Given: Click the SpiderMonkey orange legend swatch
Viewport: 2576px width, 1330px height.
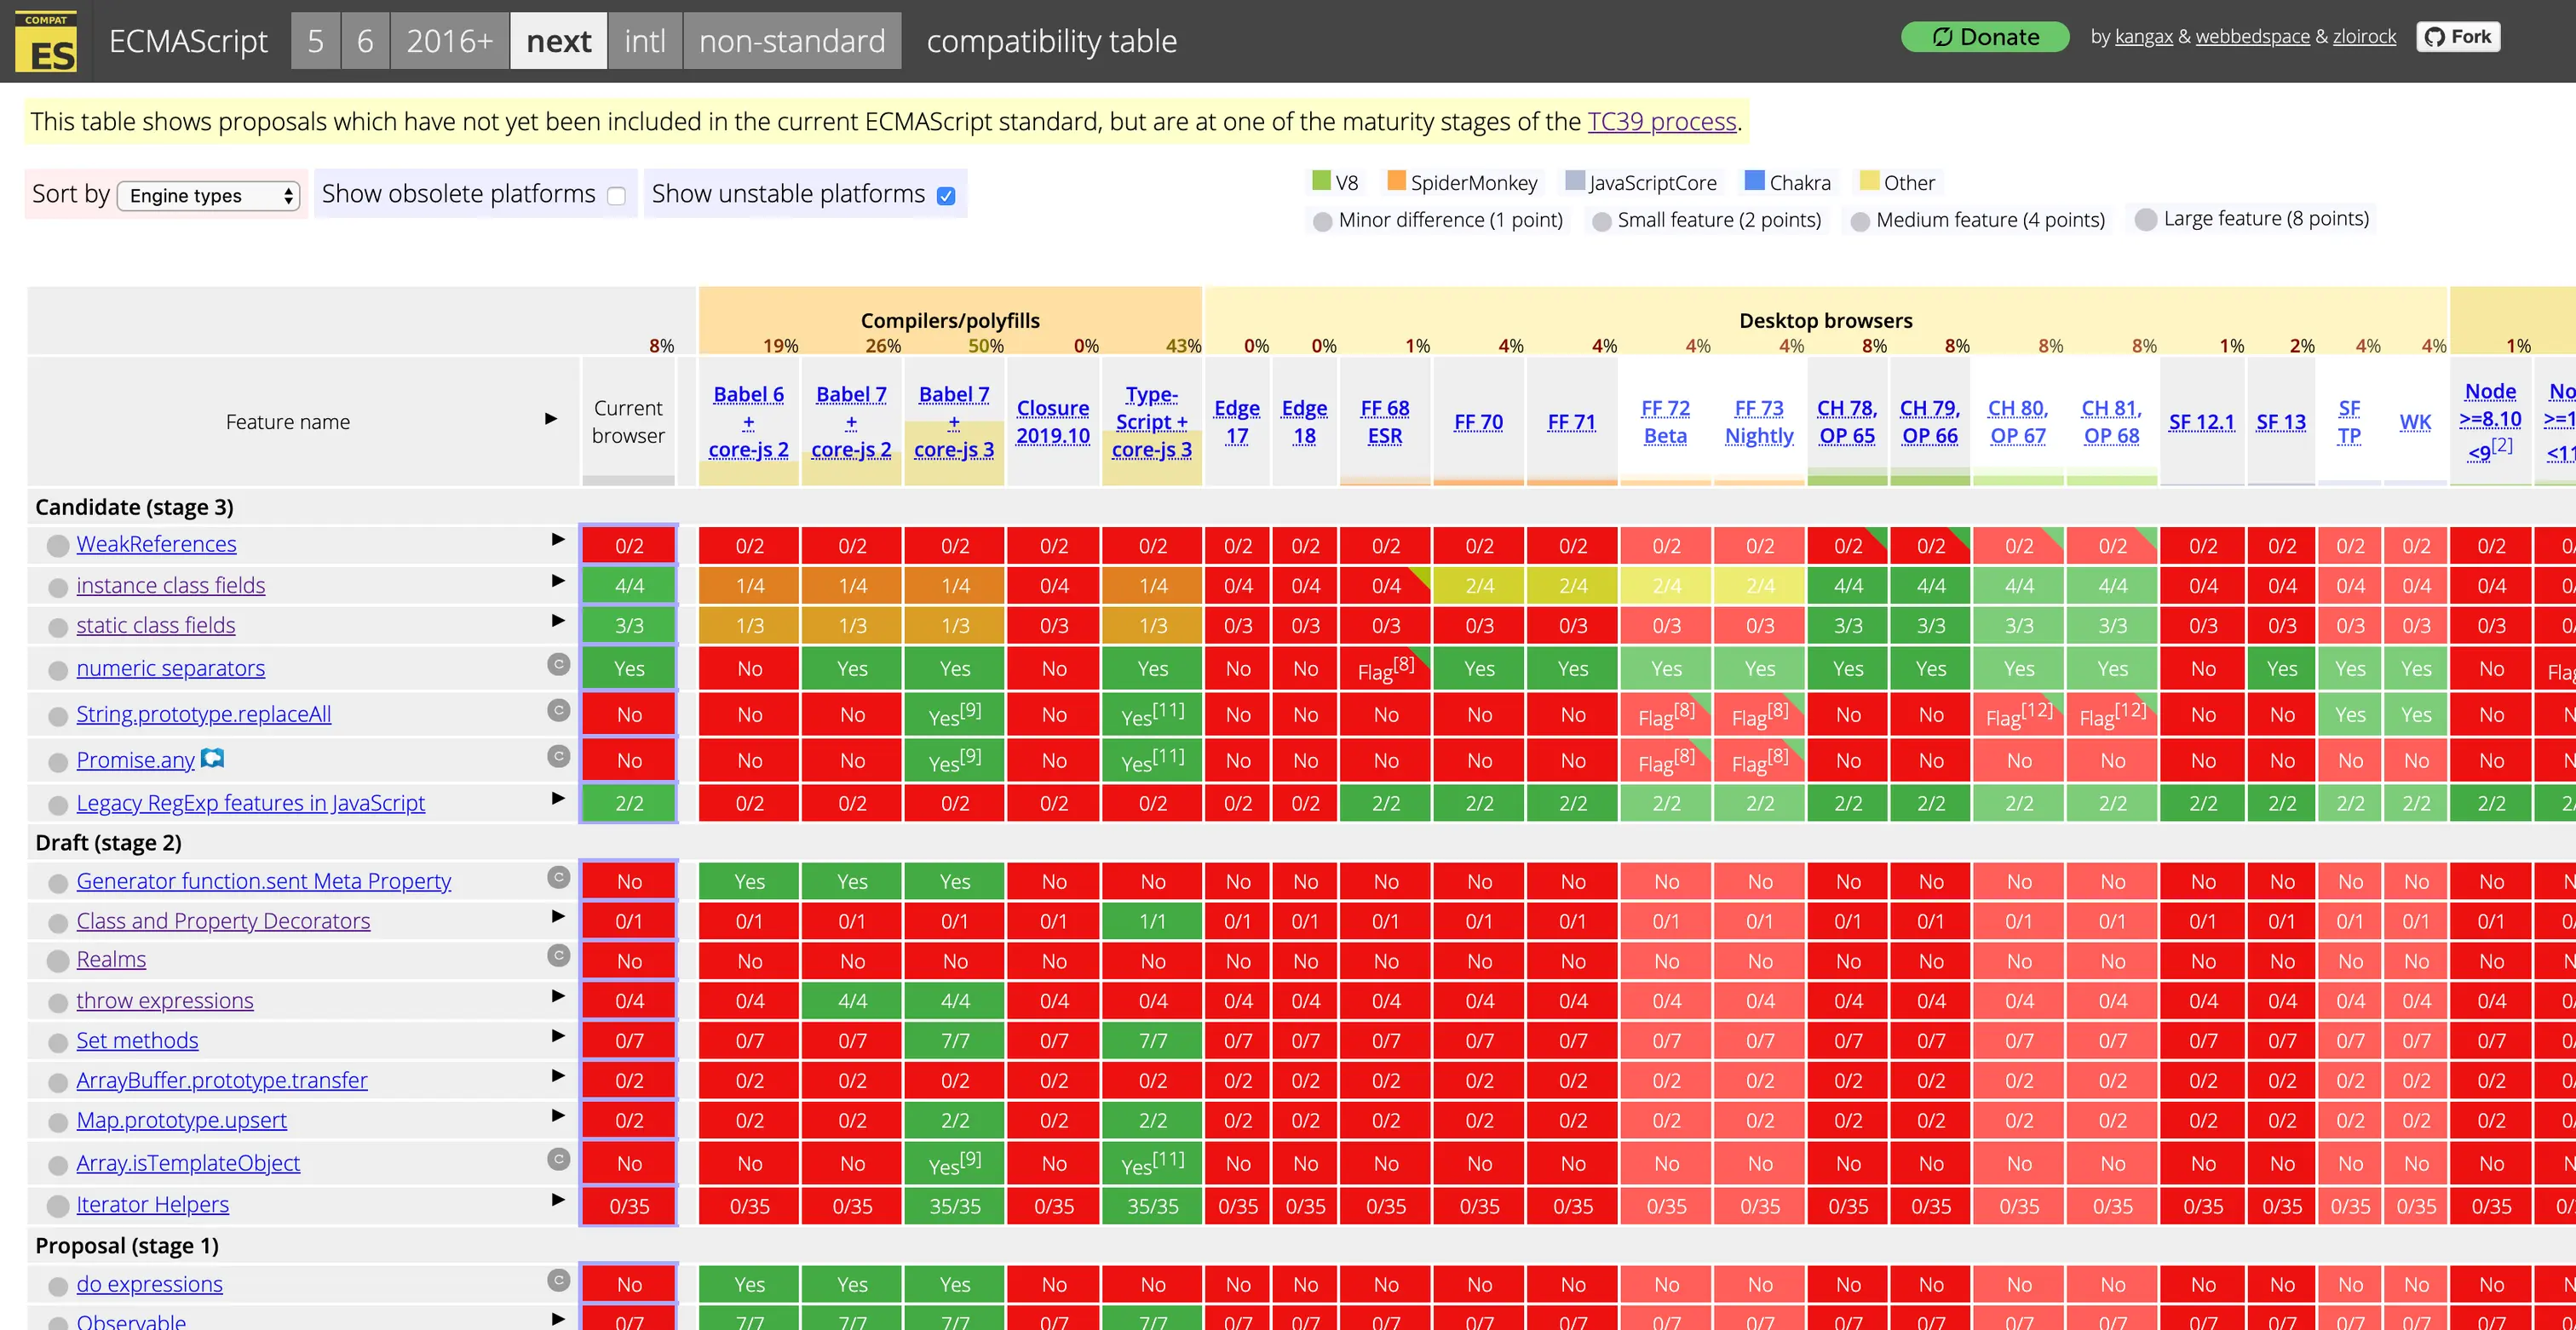Looking at the screenshot, I should (x=1396, y=181).
